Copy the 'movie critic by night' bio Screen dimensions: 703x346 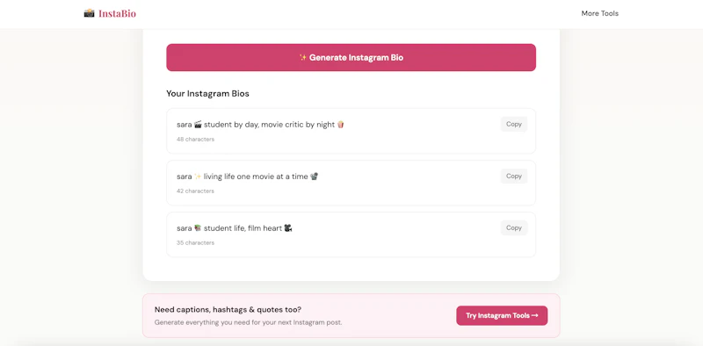click(x=514, y=124)
